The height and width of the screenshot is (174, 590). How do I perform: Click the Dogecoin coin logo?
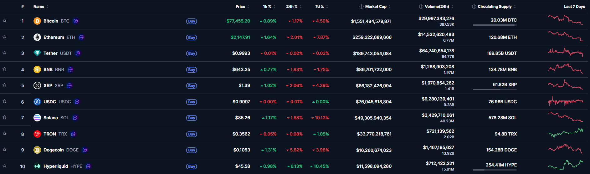(x=37, y=150)
